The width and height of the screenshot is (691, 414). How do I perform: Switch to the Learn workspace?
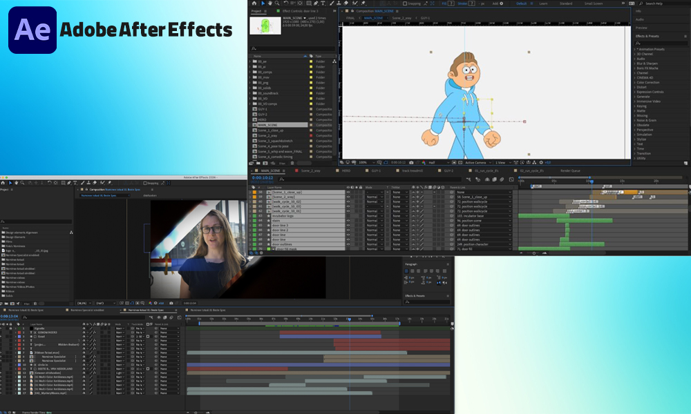(544, 3)
